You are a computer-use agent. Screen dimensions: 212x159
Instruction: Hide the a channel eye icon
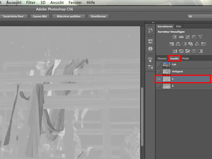click(159, 79)
